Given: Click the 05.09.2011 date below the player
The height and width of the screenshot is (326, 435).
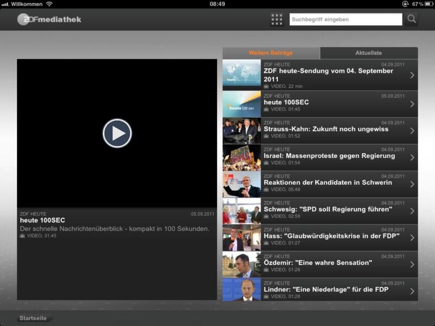Looking at the screenshot, I should coord(202,214).
